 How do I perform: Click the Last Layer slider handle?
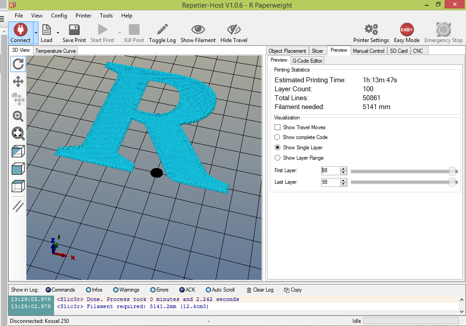tap(452, 182)
